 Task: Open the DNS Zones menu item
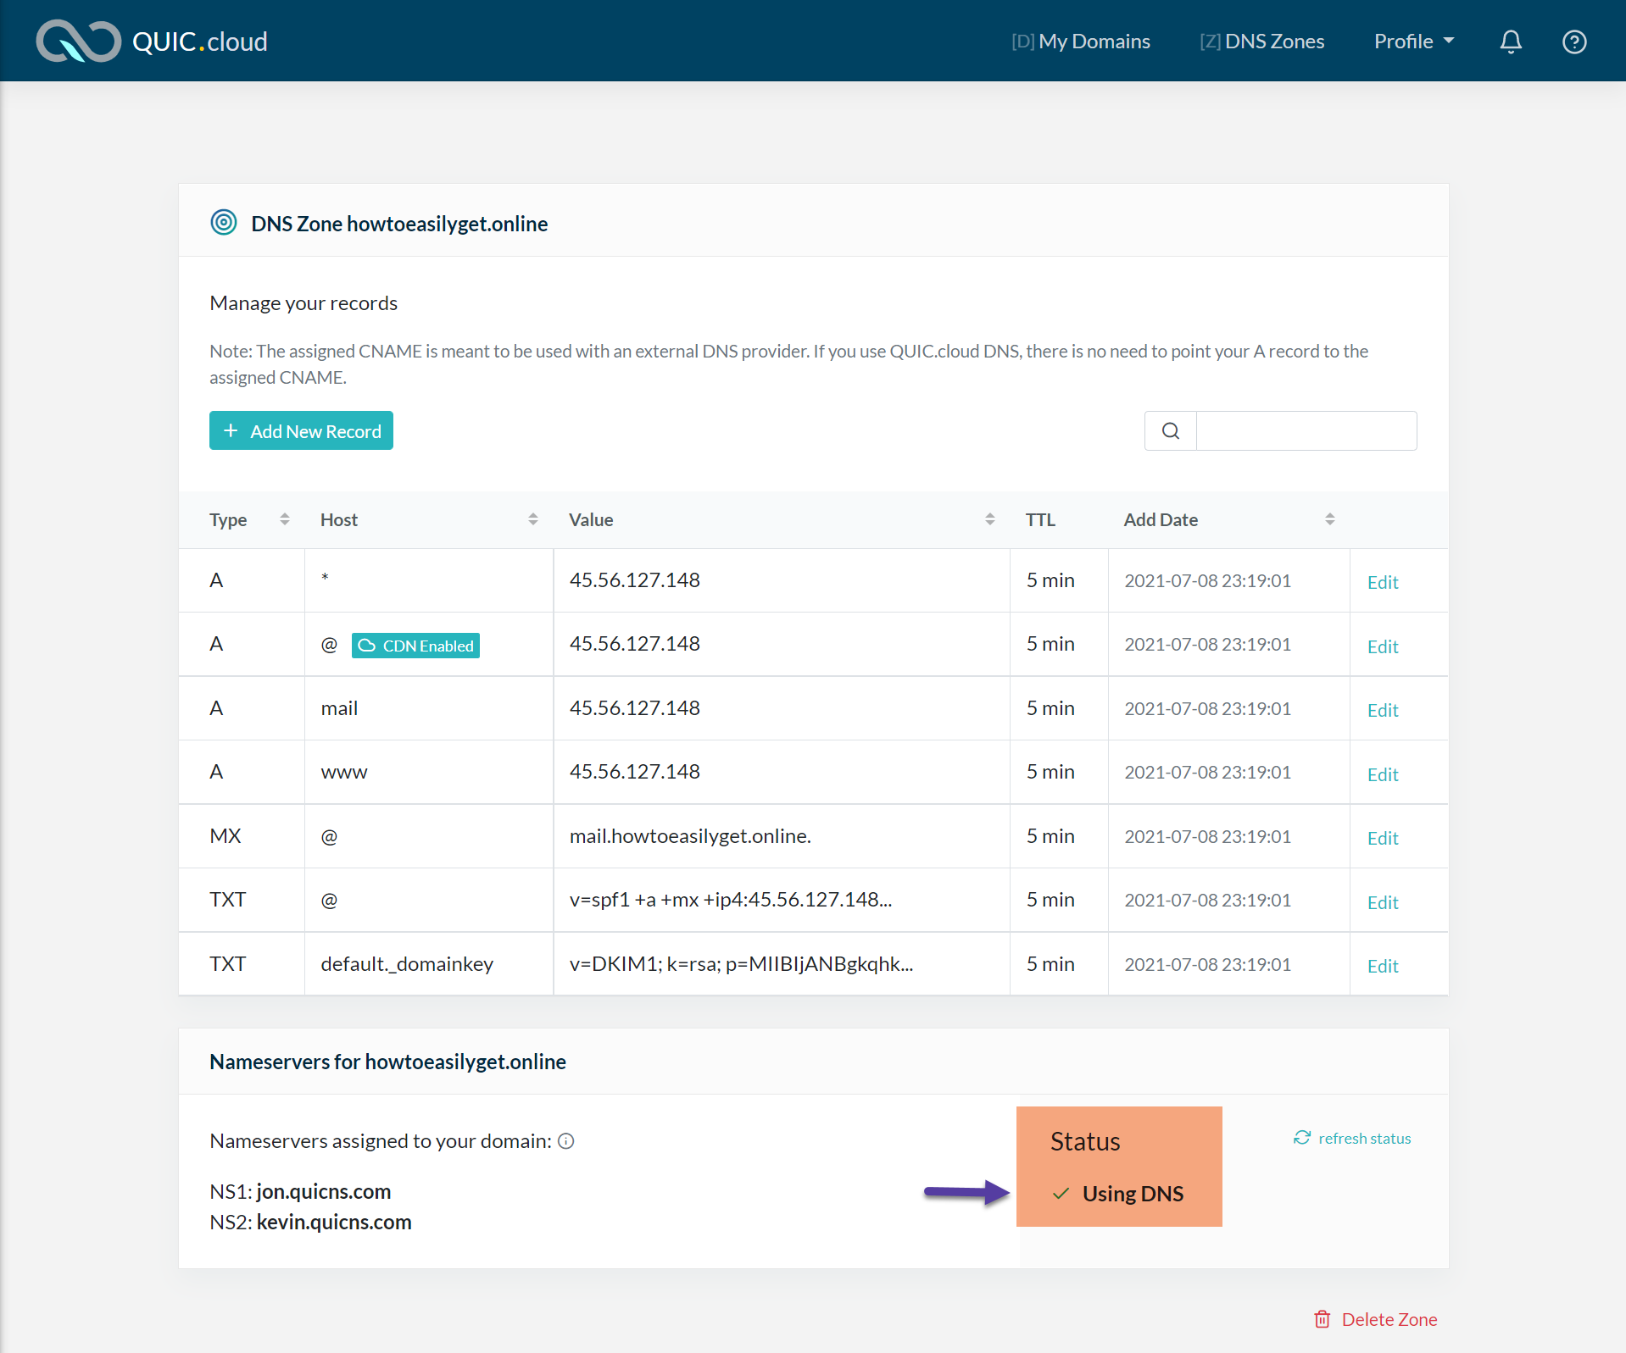pos(1262,42)
